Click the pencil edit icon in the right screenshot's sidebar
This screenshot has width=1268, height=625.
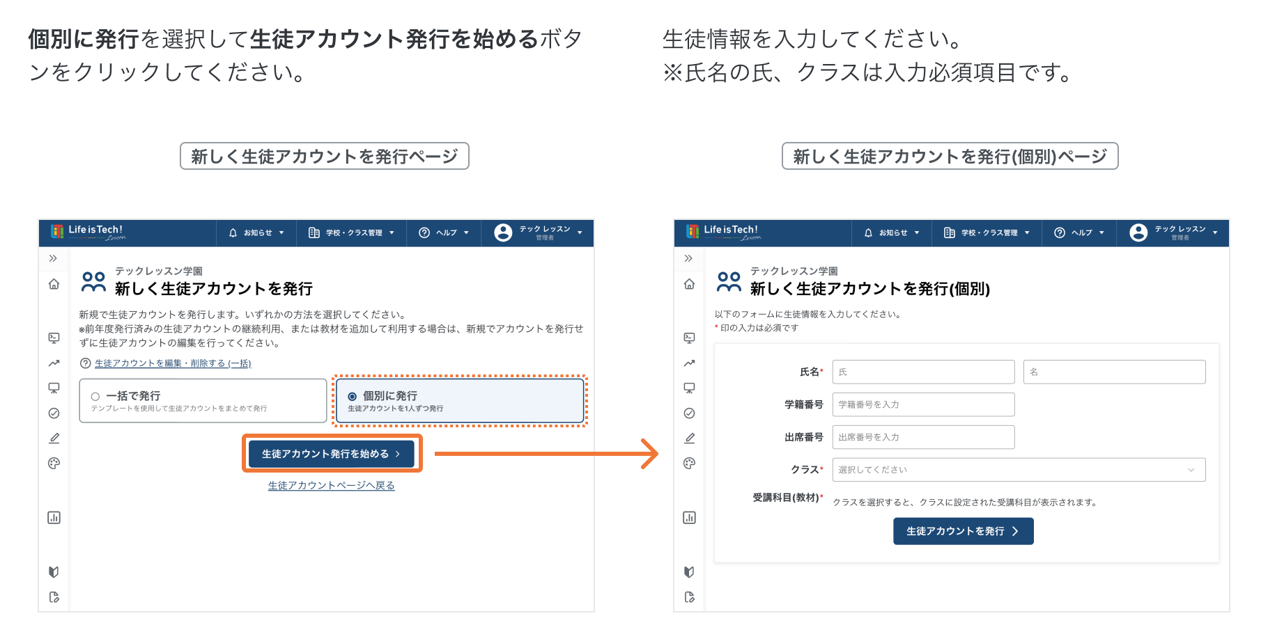point(689,438)
